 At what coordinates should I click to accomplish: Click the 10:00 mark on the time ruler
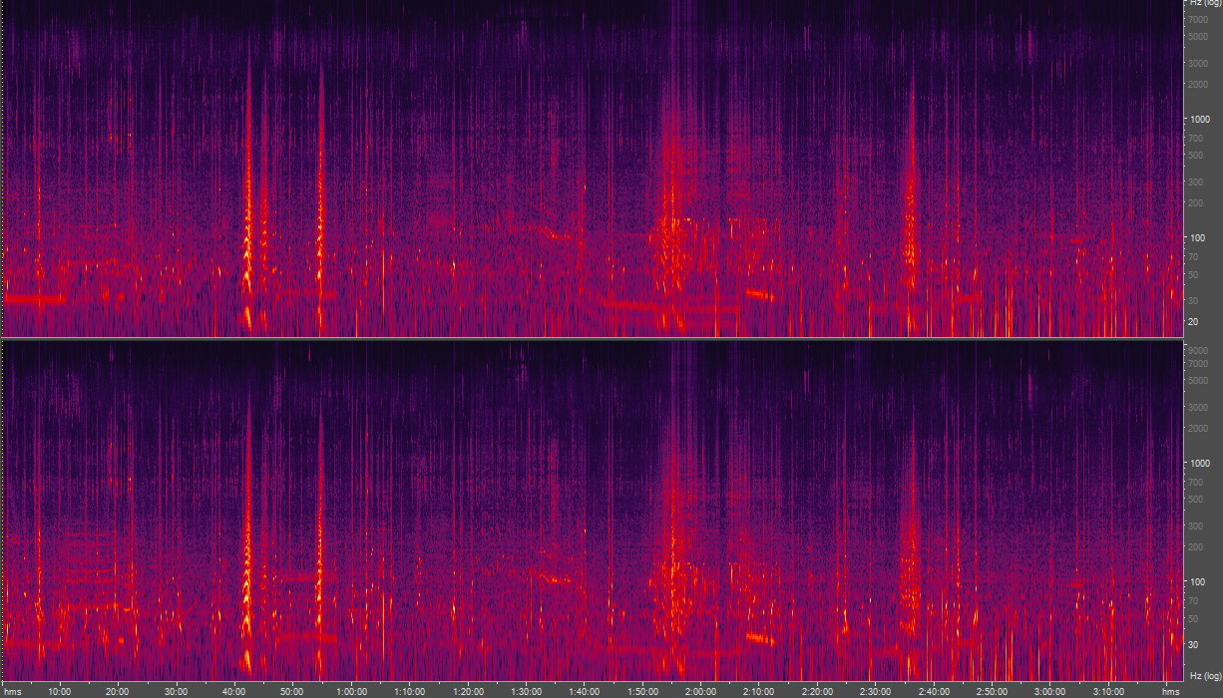tap(62, 688)
